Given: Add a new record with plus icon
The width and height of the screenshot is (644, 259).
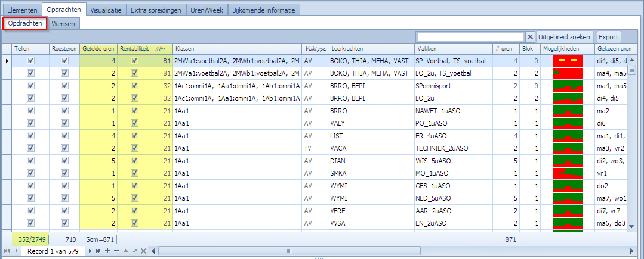Looking at the screenshot, I should (x=107, y=251).
